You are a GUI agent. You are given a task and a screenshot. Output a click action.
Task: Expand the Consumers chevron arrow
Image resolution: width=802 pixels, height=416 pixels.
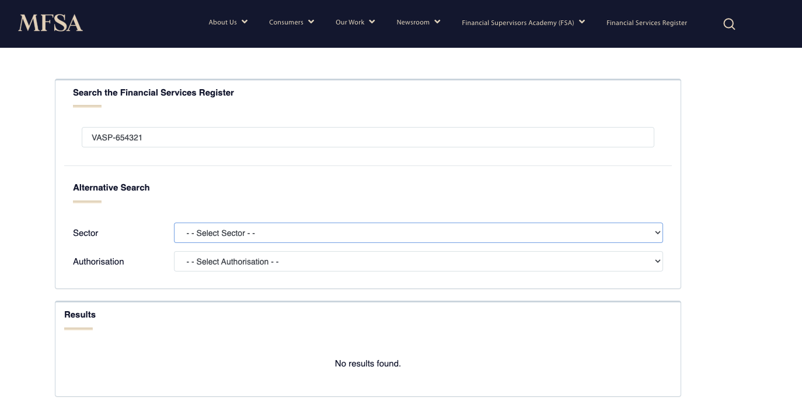[x=311, y=22]
